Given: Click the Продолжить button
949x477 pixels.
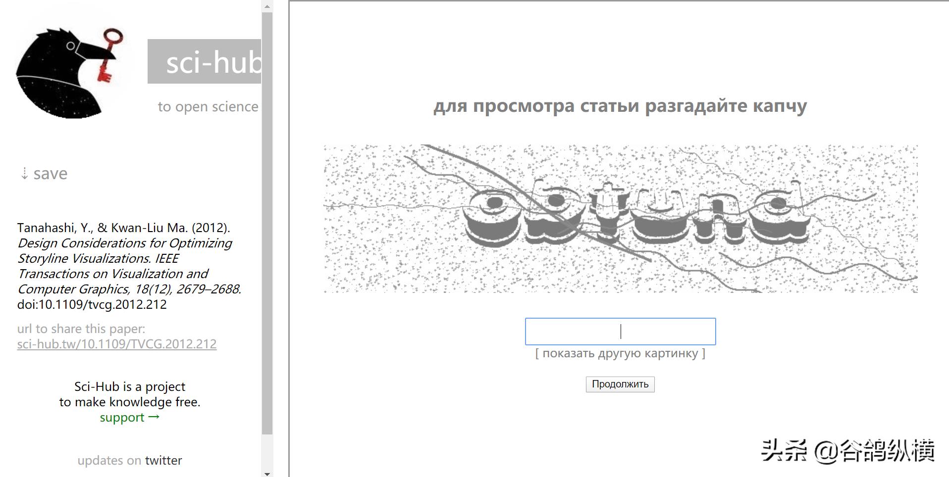Looking at the screenshot, I should click(x=620, y=384).
